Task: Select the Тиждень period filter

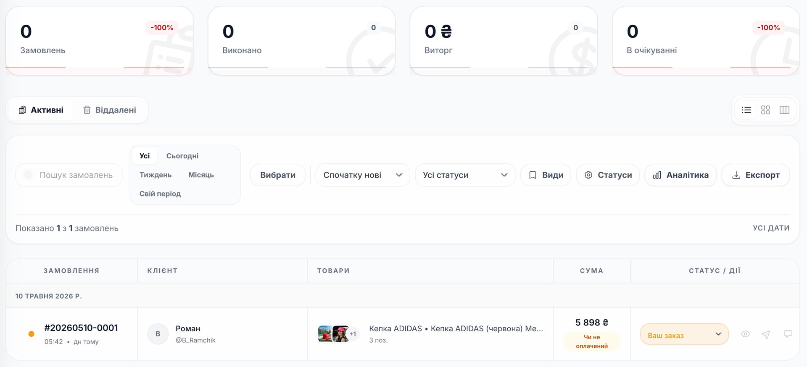Action: (156, 175)
